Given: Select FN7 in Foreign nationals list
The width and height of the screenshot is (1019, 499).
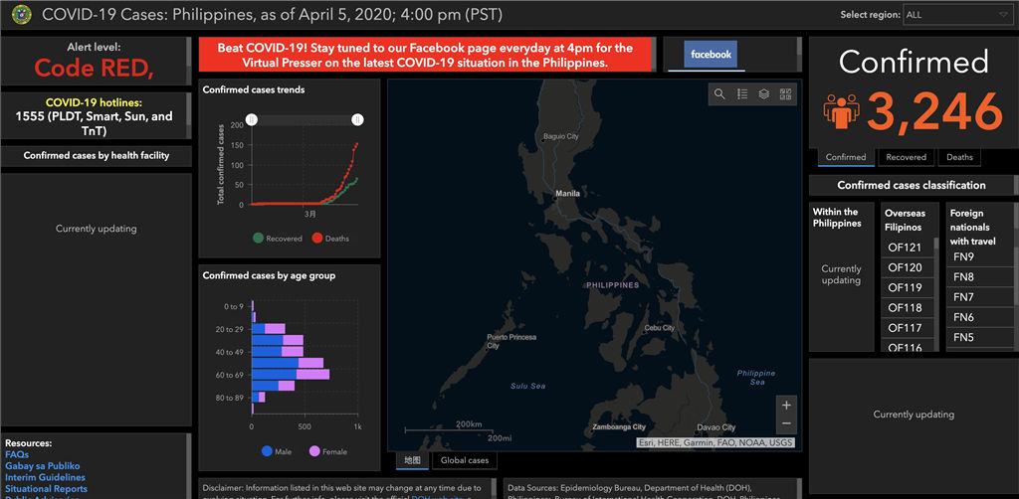Looking at the screenshot, I should (x=978, y=298).
